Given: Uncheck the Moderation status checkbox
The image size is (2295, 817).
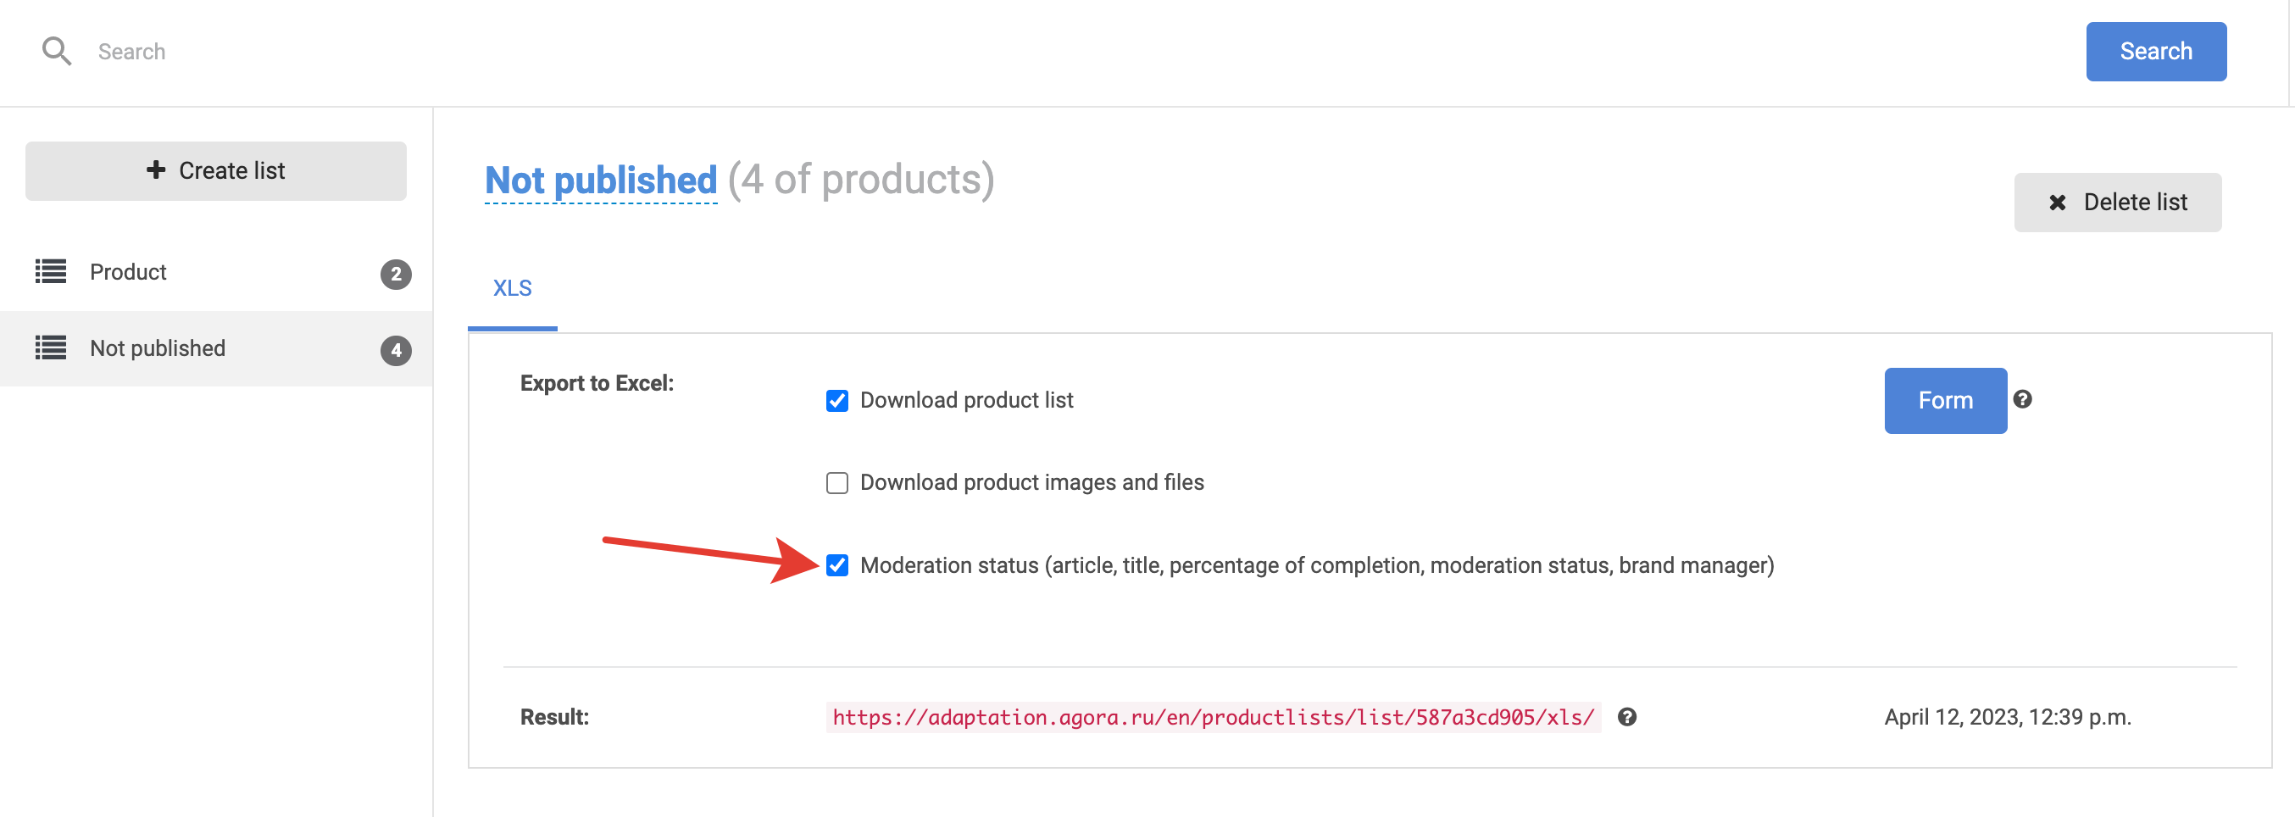Looking at the screenshot, I should pyautogui.click(x=836, y=566).
